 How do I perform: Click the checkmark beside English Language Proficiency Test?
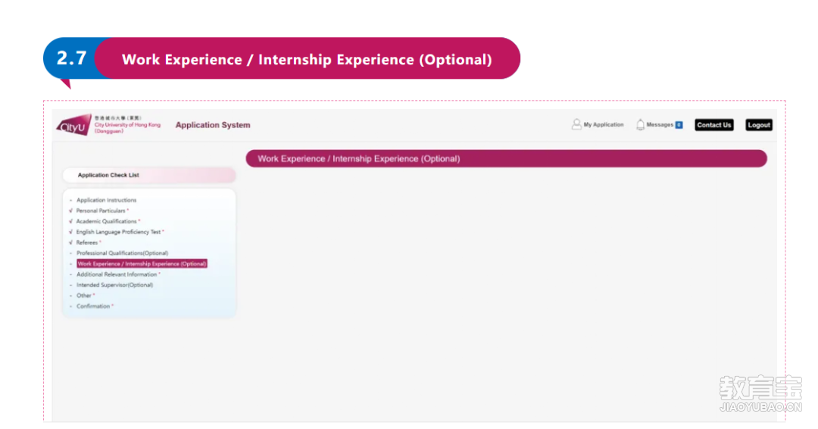click(x=70, y=232)
